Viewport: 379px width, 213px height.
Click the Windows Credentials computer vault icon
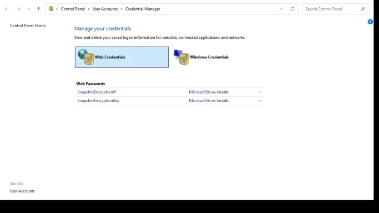pyautogui.click(x=181, y=57)
